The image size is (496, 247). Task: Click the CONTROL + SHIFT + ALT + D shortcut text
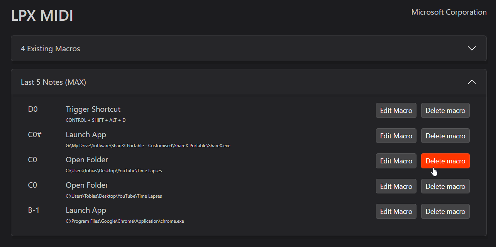96,120
